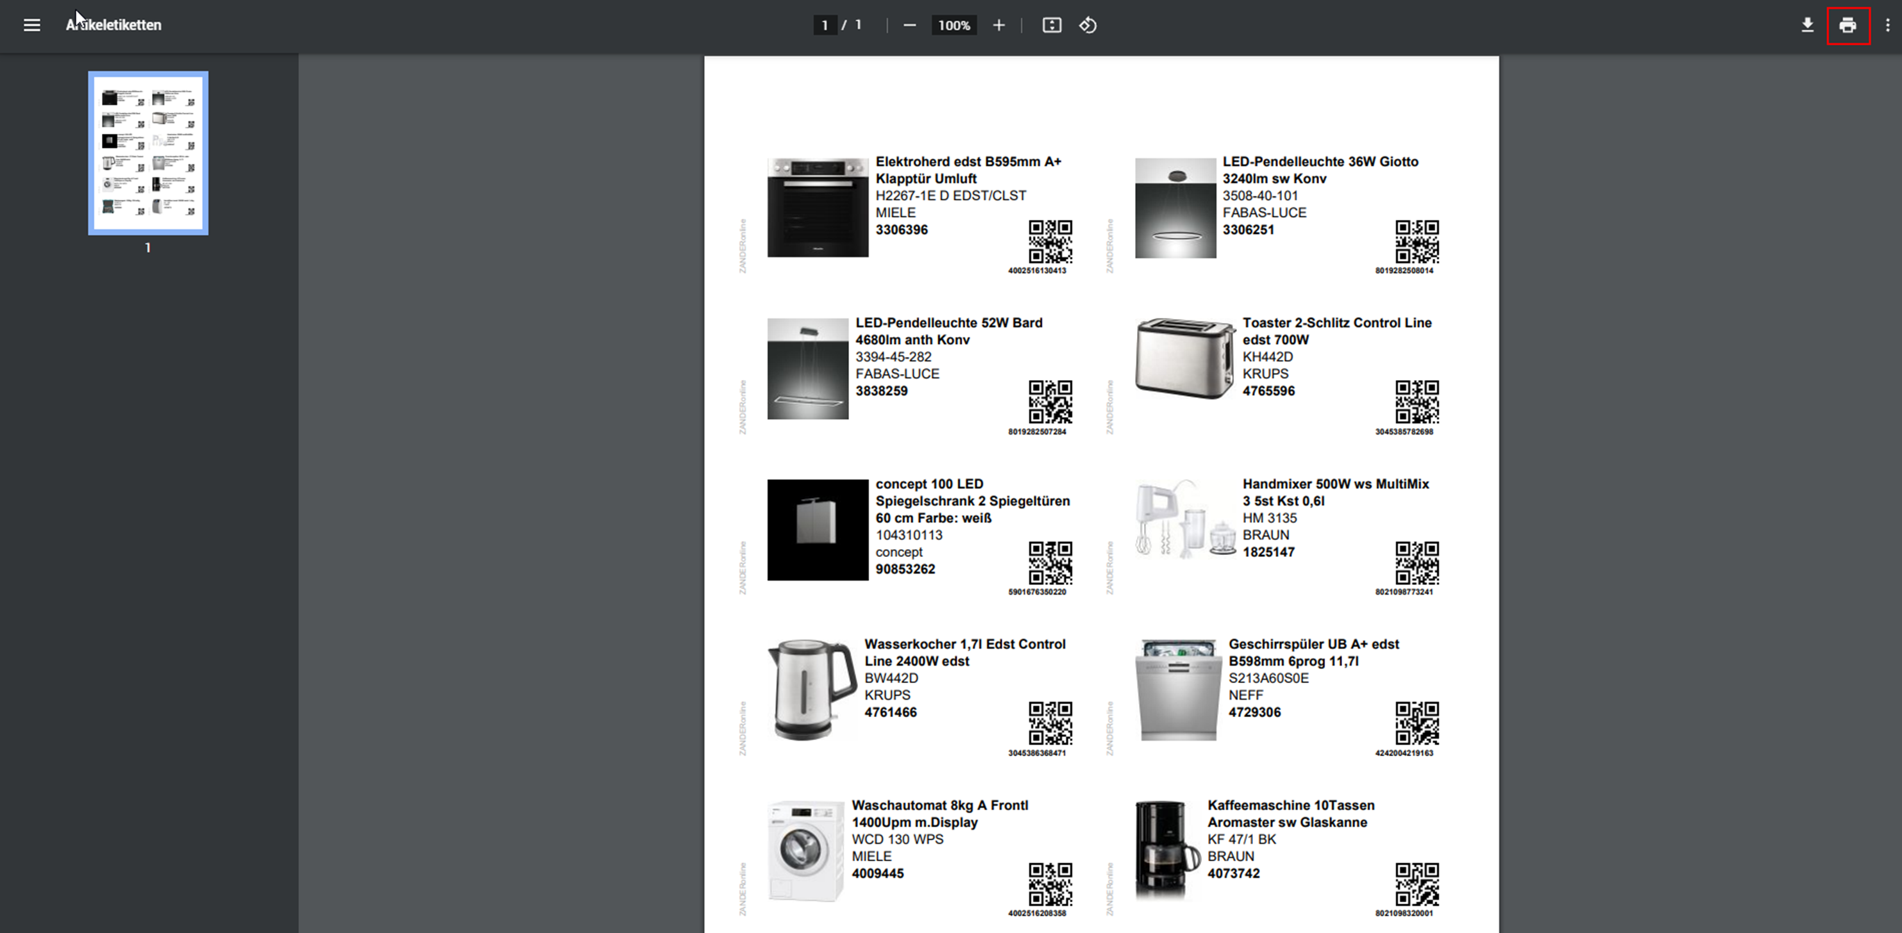Screen dimensions: 1902x933
Task: Click the Artikeletiketten document title
Action: click(114, 25)
